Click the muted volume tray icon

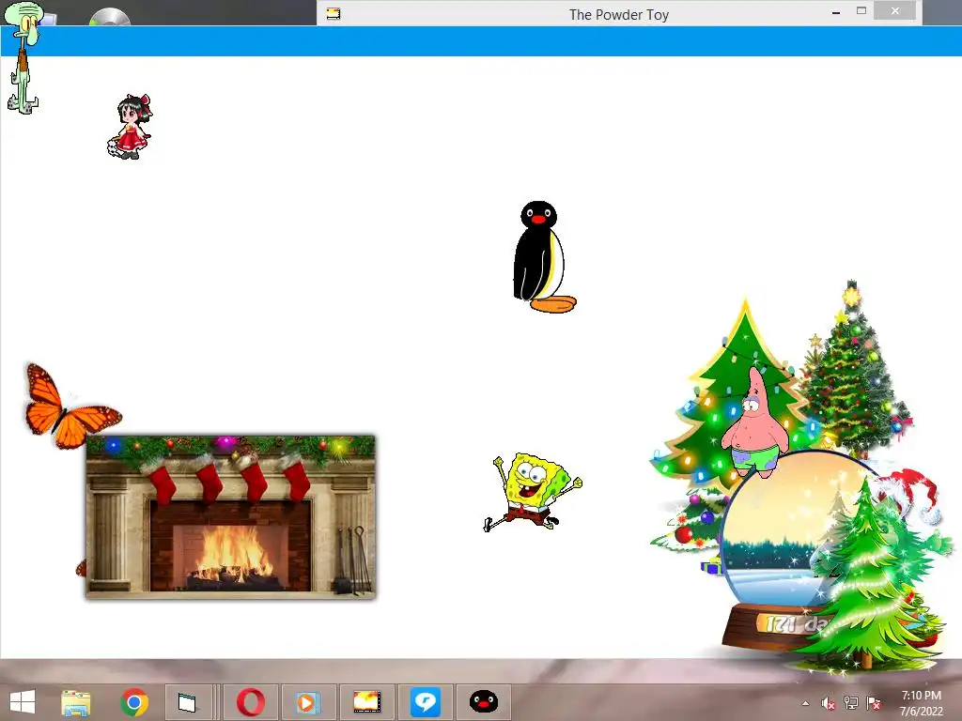[829, 704]
